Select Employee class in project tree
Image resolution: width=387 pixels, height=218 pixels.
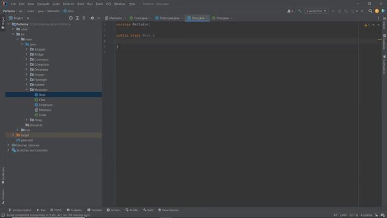[x=46, y=105]
